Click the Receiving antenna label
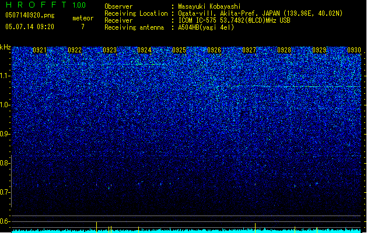 [x=134, y=27]
